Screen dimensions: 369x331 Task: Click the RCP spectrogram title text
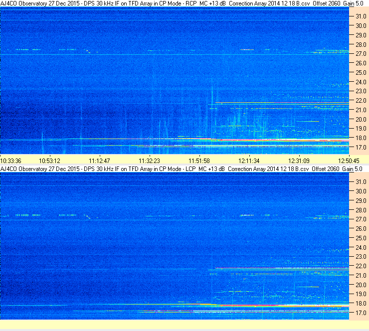point(182,3)
